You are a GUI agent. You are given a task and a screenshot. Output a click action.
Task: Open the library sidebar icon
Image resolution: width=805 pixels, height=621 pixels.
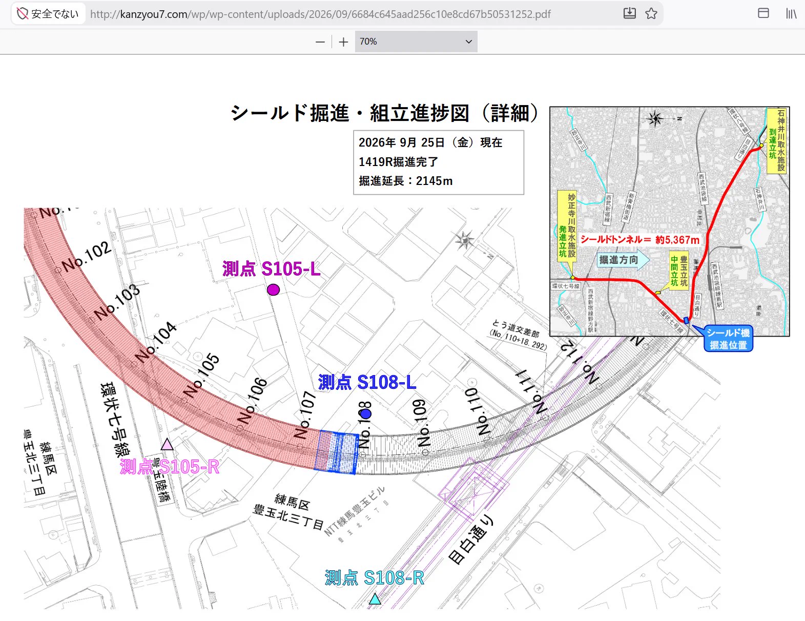click(792, 13)
